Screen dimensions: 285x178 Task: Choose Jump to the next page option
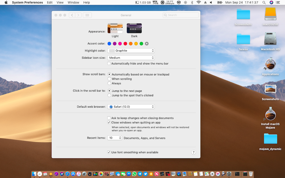click(x=109, y=91)
